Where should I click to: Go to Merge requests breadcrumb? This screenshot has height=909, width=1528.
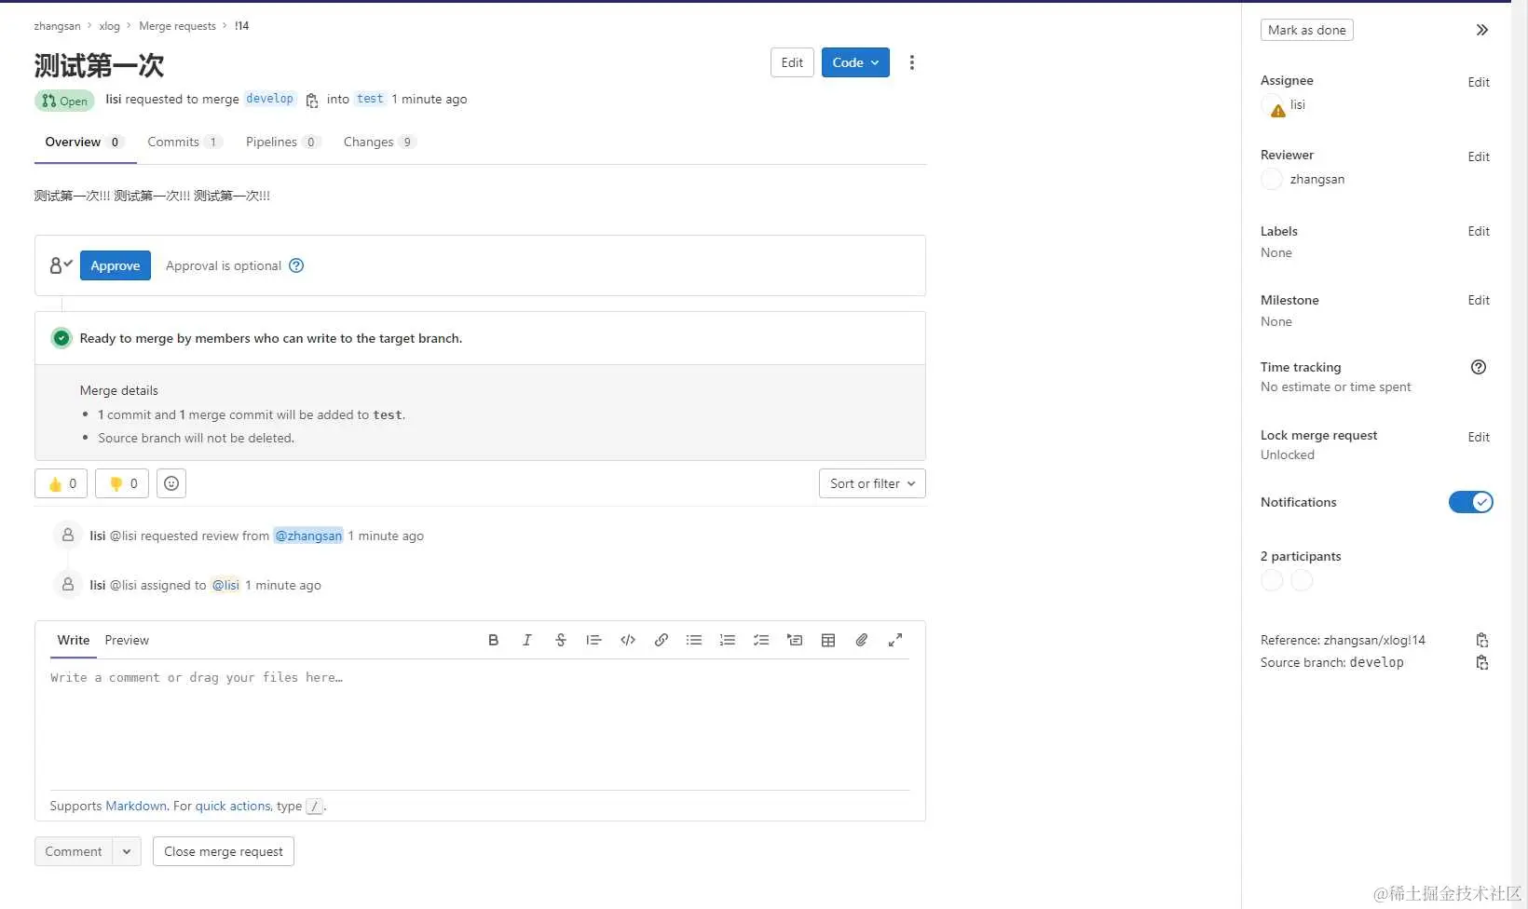(177, 26)
